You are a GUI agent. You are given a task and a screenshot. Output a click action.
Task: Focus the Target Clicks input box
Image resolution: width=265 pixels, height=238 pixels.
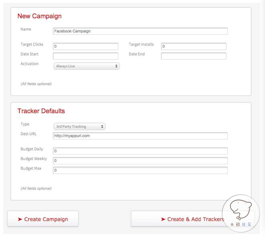tap(86, 46)
